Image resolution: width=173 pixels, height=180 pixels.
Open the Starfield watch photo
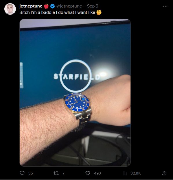75,93
